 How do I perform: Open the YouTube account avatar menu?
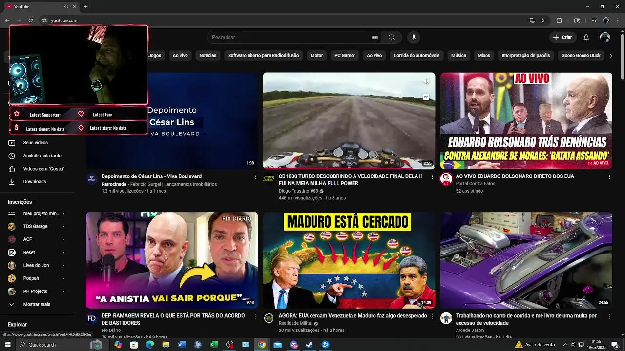click(605, 38)
